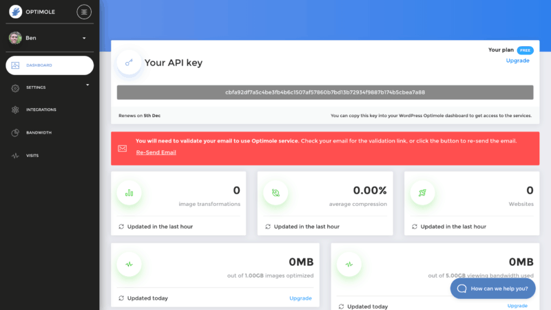Click the Upgrade link under Your plan
This screenshot has height=310, width=551.
coord(517,61)
